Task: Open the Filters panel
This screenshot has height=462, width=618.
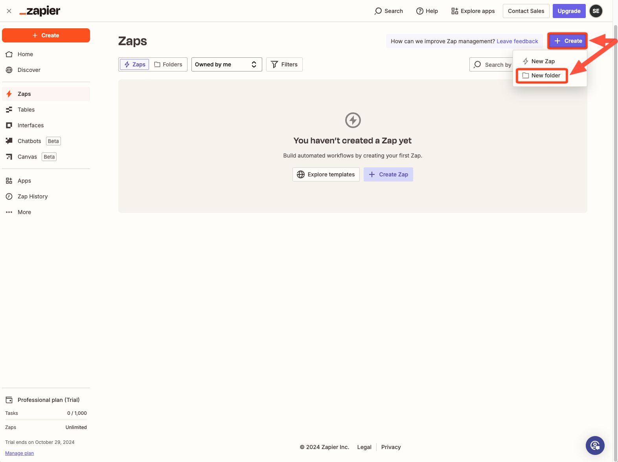Action: [x=284, y=64]
